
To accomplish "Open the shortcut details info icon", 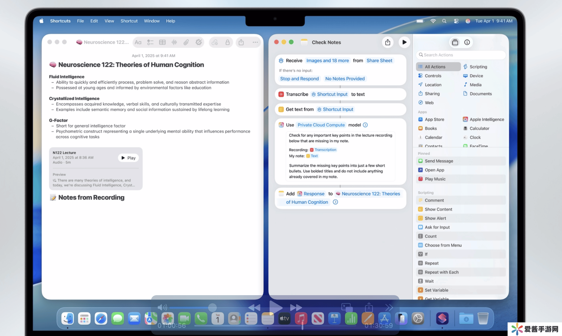I will tap(467, 42).
